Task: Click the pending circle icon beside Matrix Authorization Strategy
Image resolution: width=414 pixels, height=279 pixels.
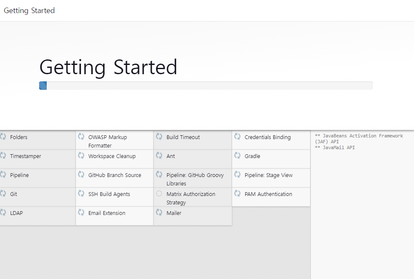Action: [159, 194]
